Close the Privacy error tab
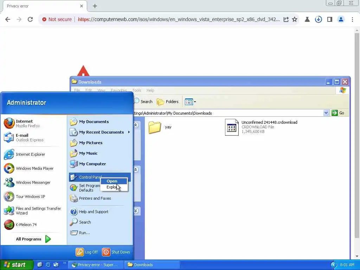 pos(81,6)
